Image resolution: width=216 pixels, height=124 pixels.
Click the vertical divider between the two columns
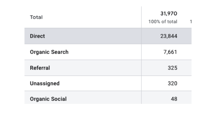coord(141,58)
